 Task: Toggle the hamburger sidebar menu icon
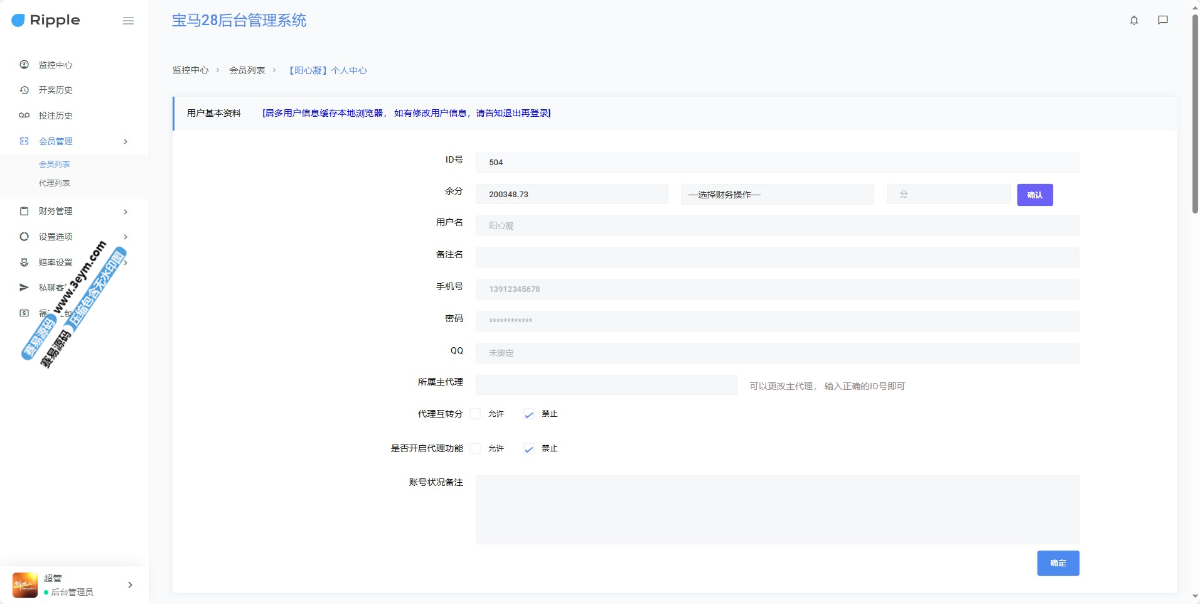[x=128, y=21]
